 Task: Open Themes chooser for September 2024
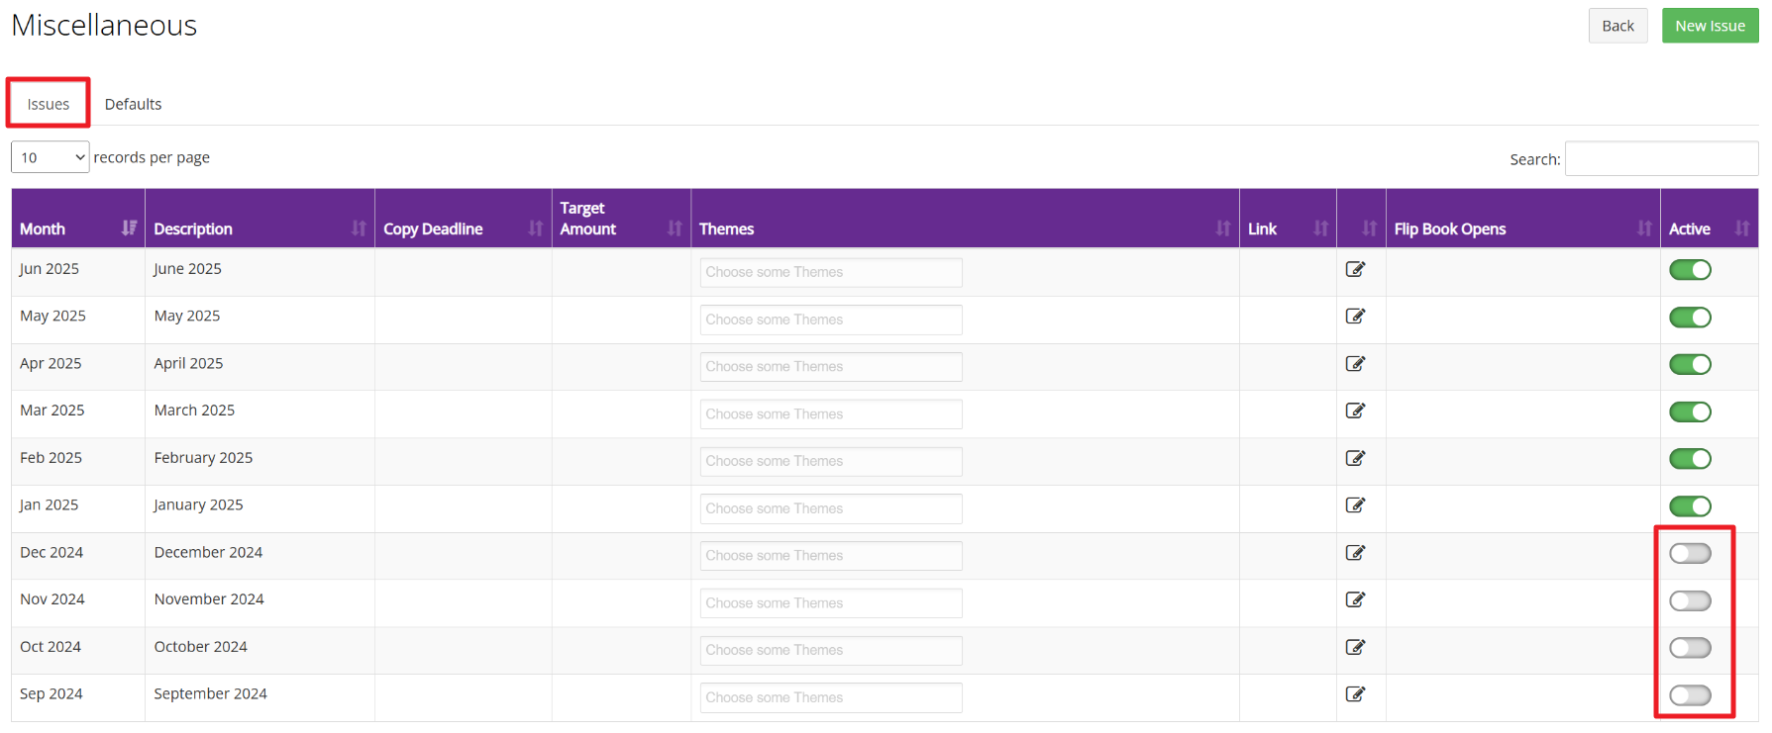831,697
